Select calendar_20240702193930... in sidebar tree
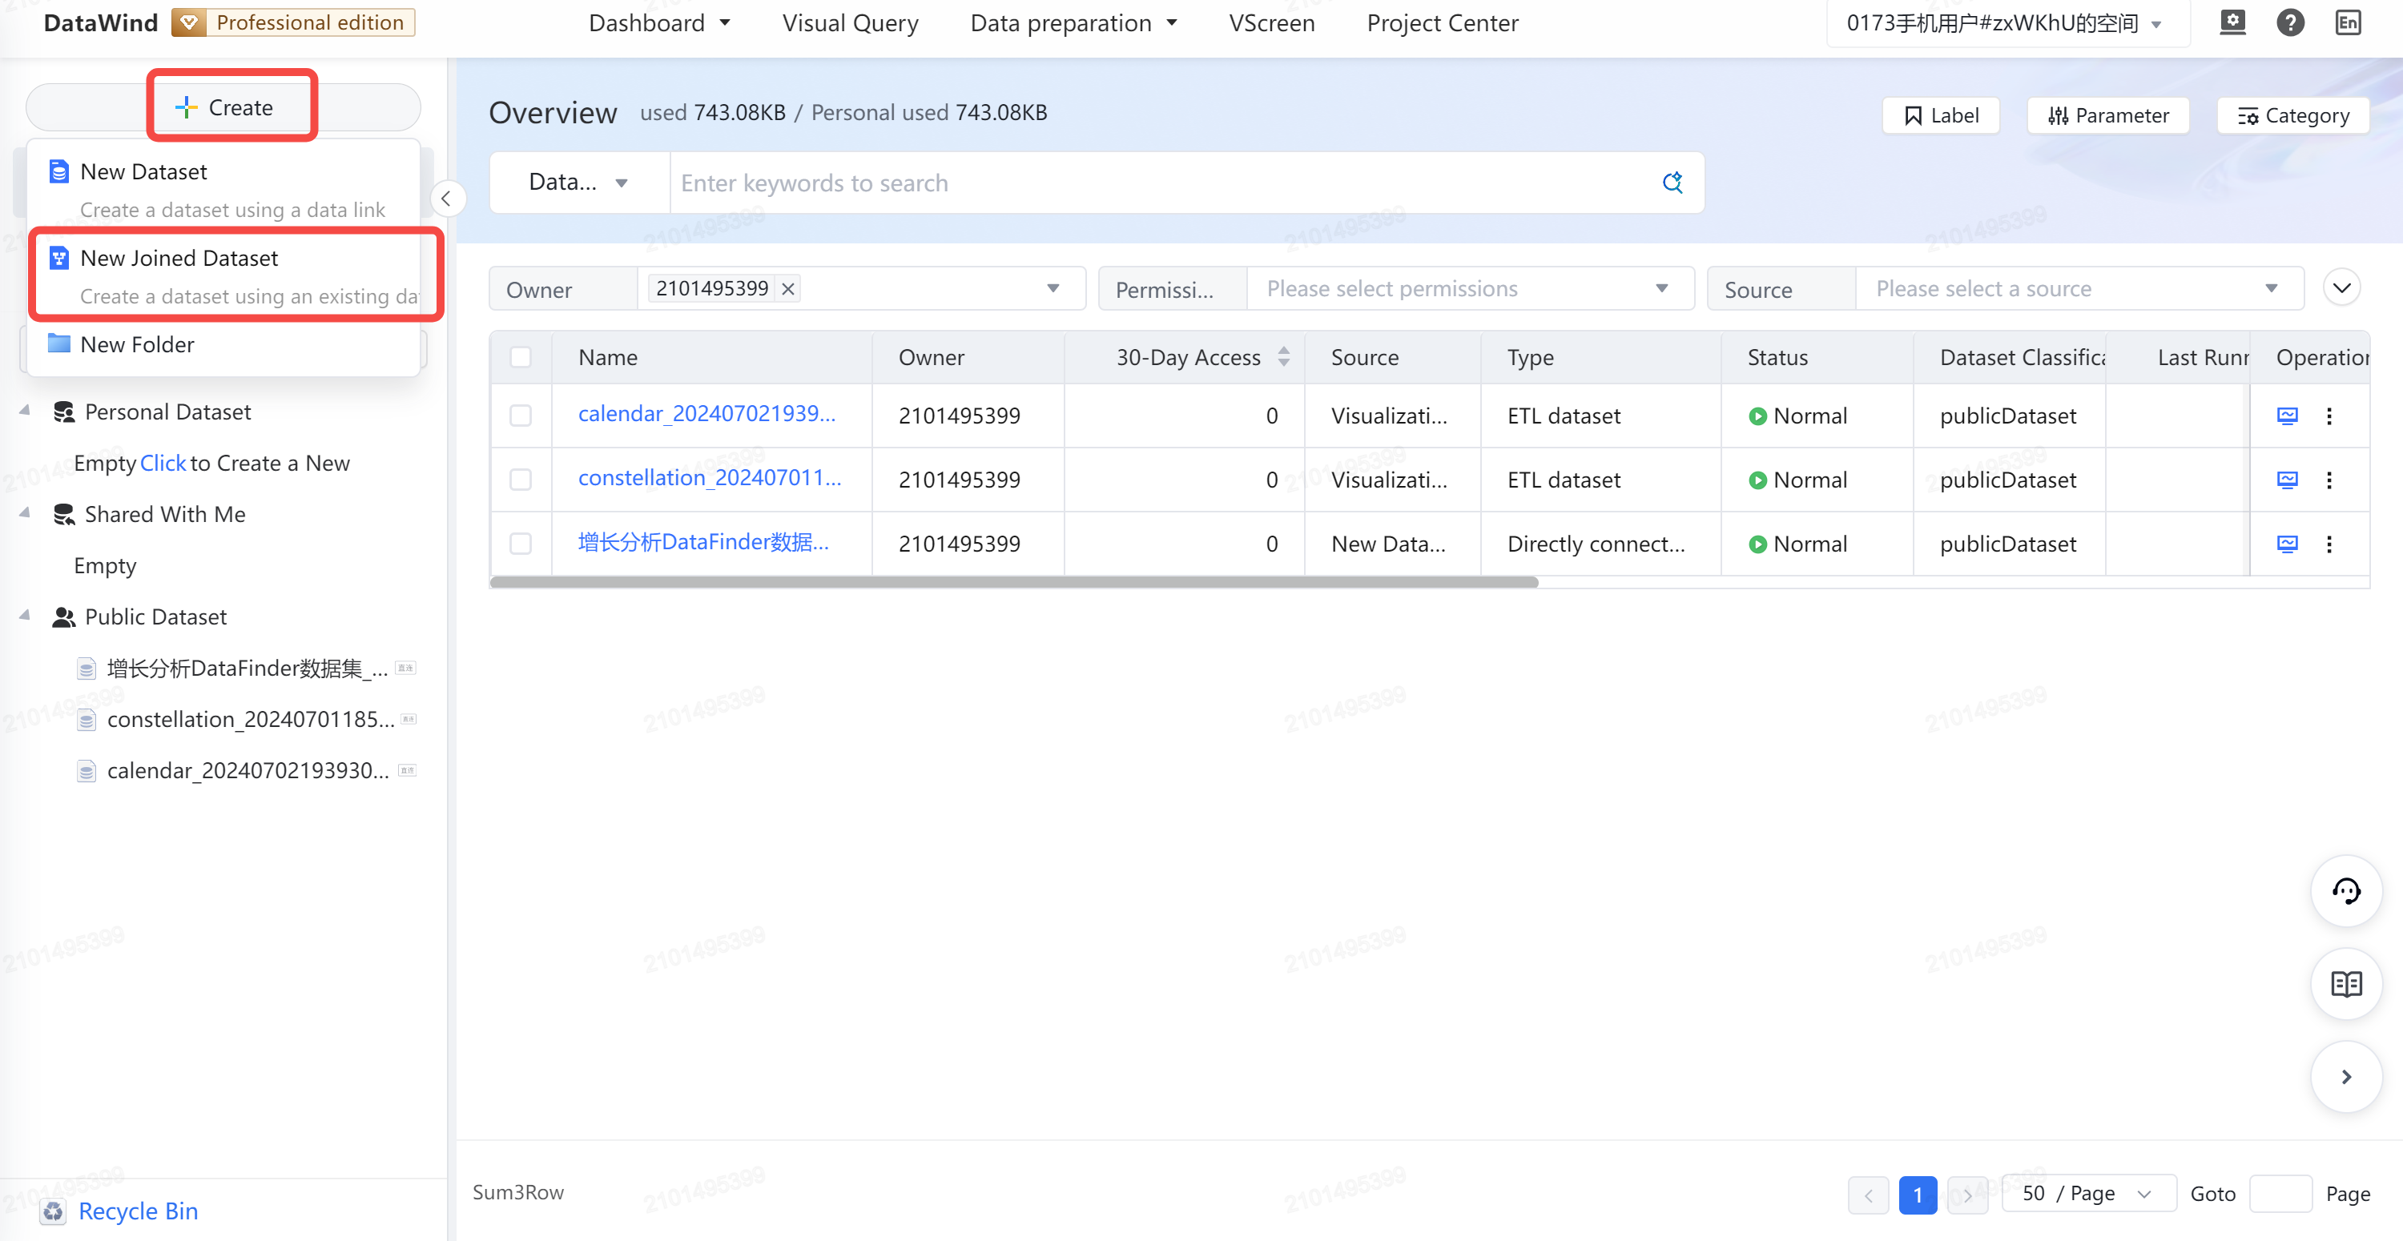Image resolution: width=2403 pixels, height=1241 pixels. click(248, 771)
